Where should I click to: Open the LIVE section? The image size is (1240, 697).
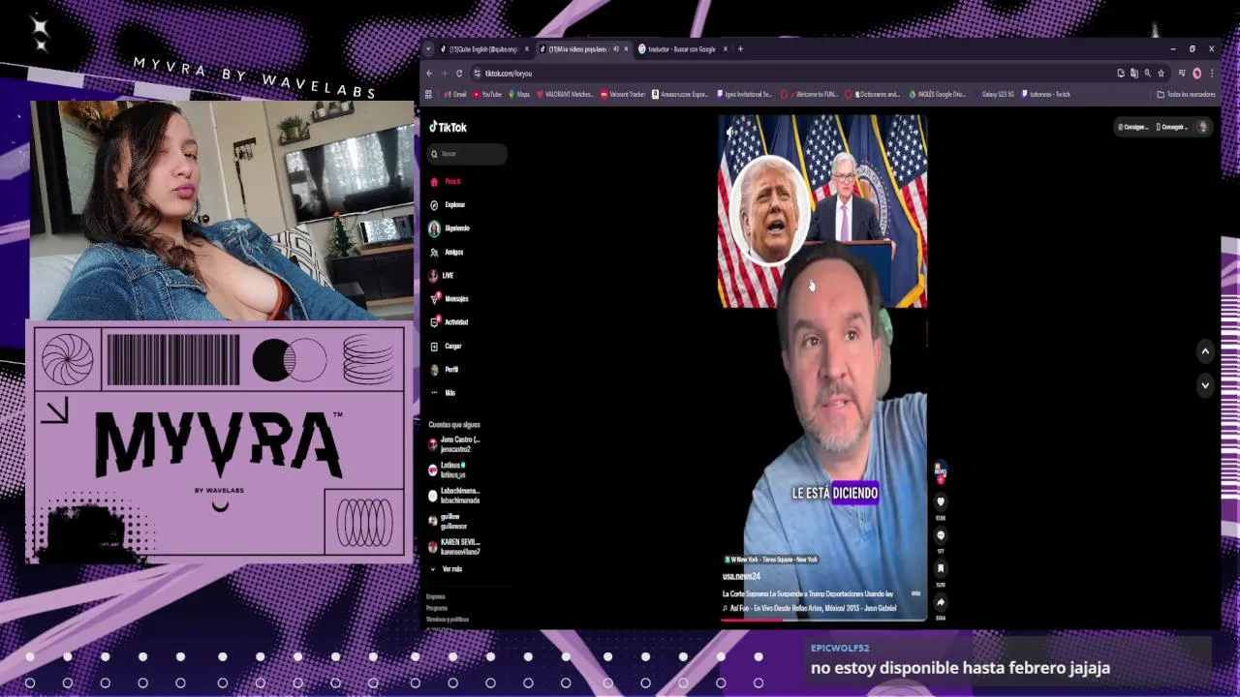pyautogui.click(x=442, y=276)
